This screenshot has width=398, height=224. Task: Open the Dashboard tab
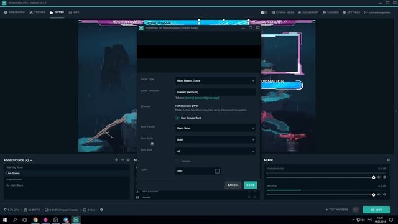(x=14, y=12)
